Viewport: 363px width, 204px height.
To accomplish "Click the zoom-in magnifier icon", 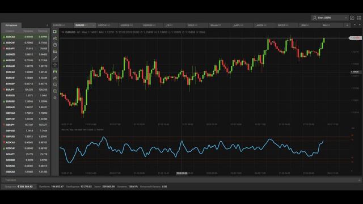I will point(55,84).
